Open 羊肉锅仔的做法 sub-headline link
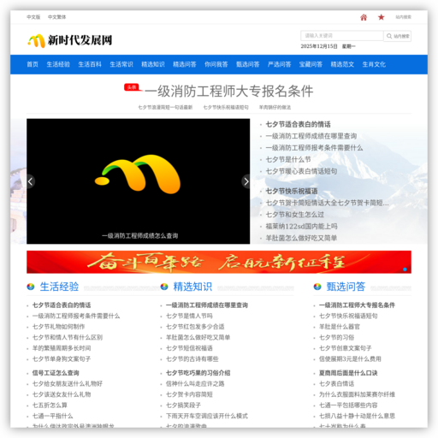 [275, 108]
